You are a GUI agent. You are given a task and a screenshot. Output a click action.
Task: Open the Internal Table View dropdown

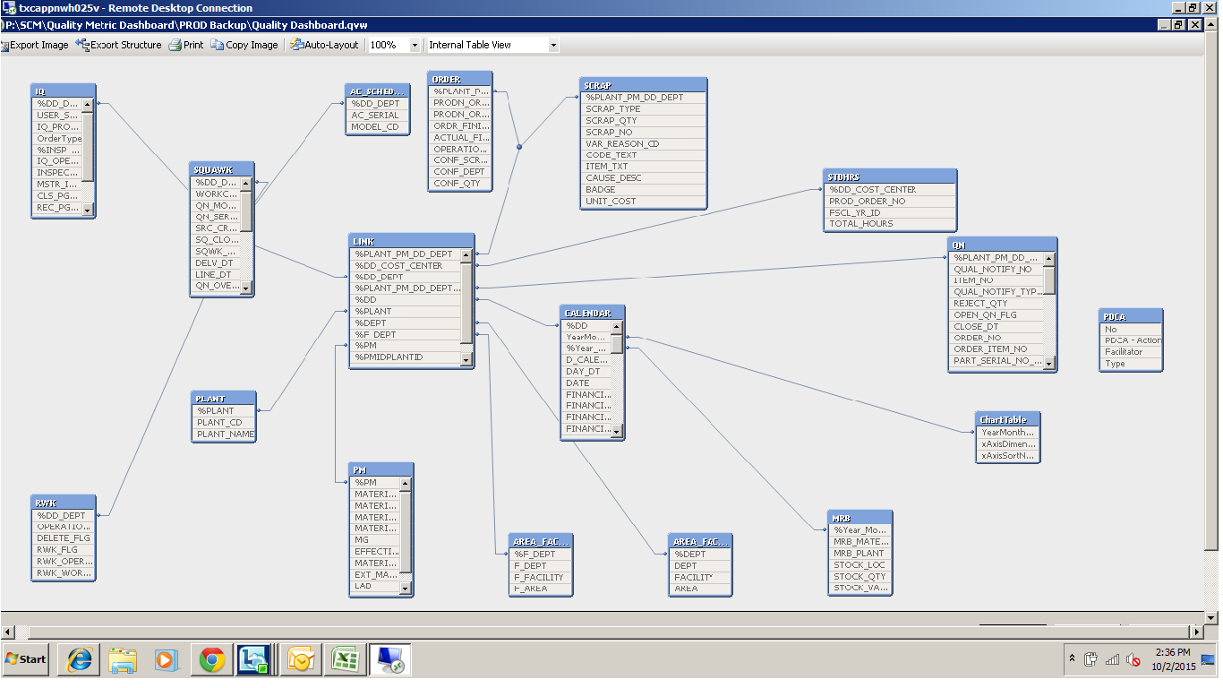(x=553, y=45)
